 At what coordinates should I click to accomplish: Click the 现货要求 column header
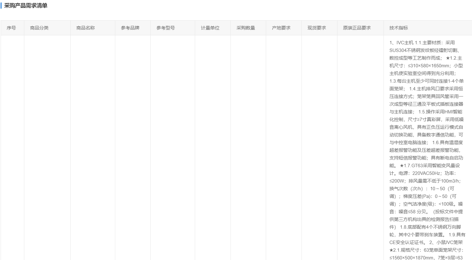(x=317, y=28)
